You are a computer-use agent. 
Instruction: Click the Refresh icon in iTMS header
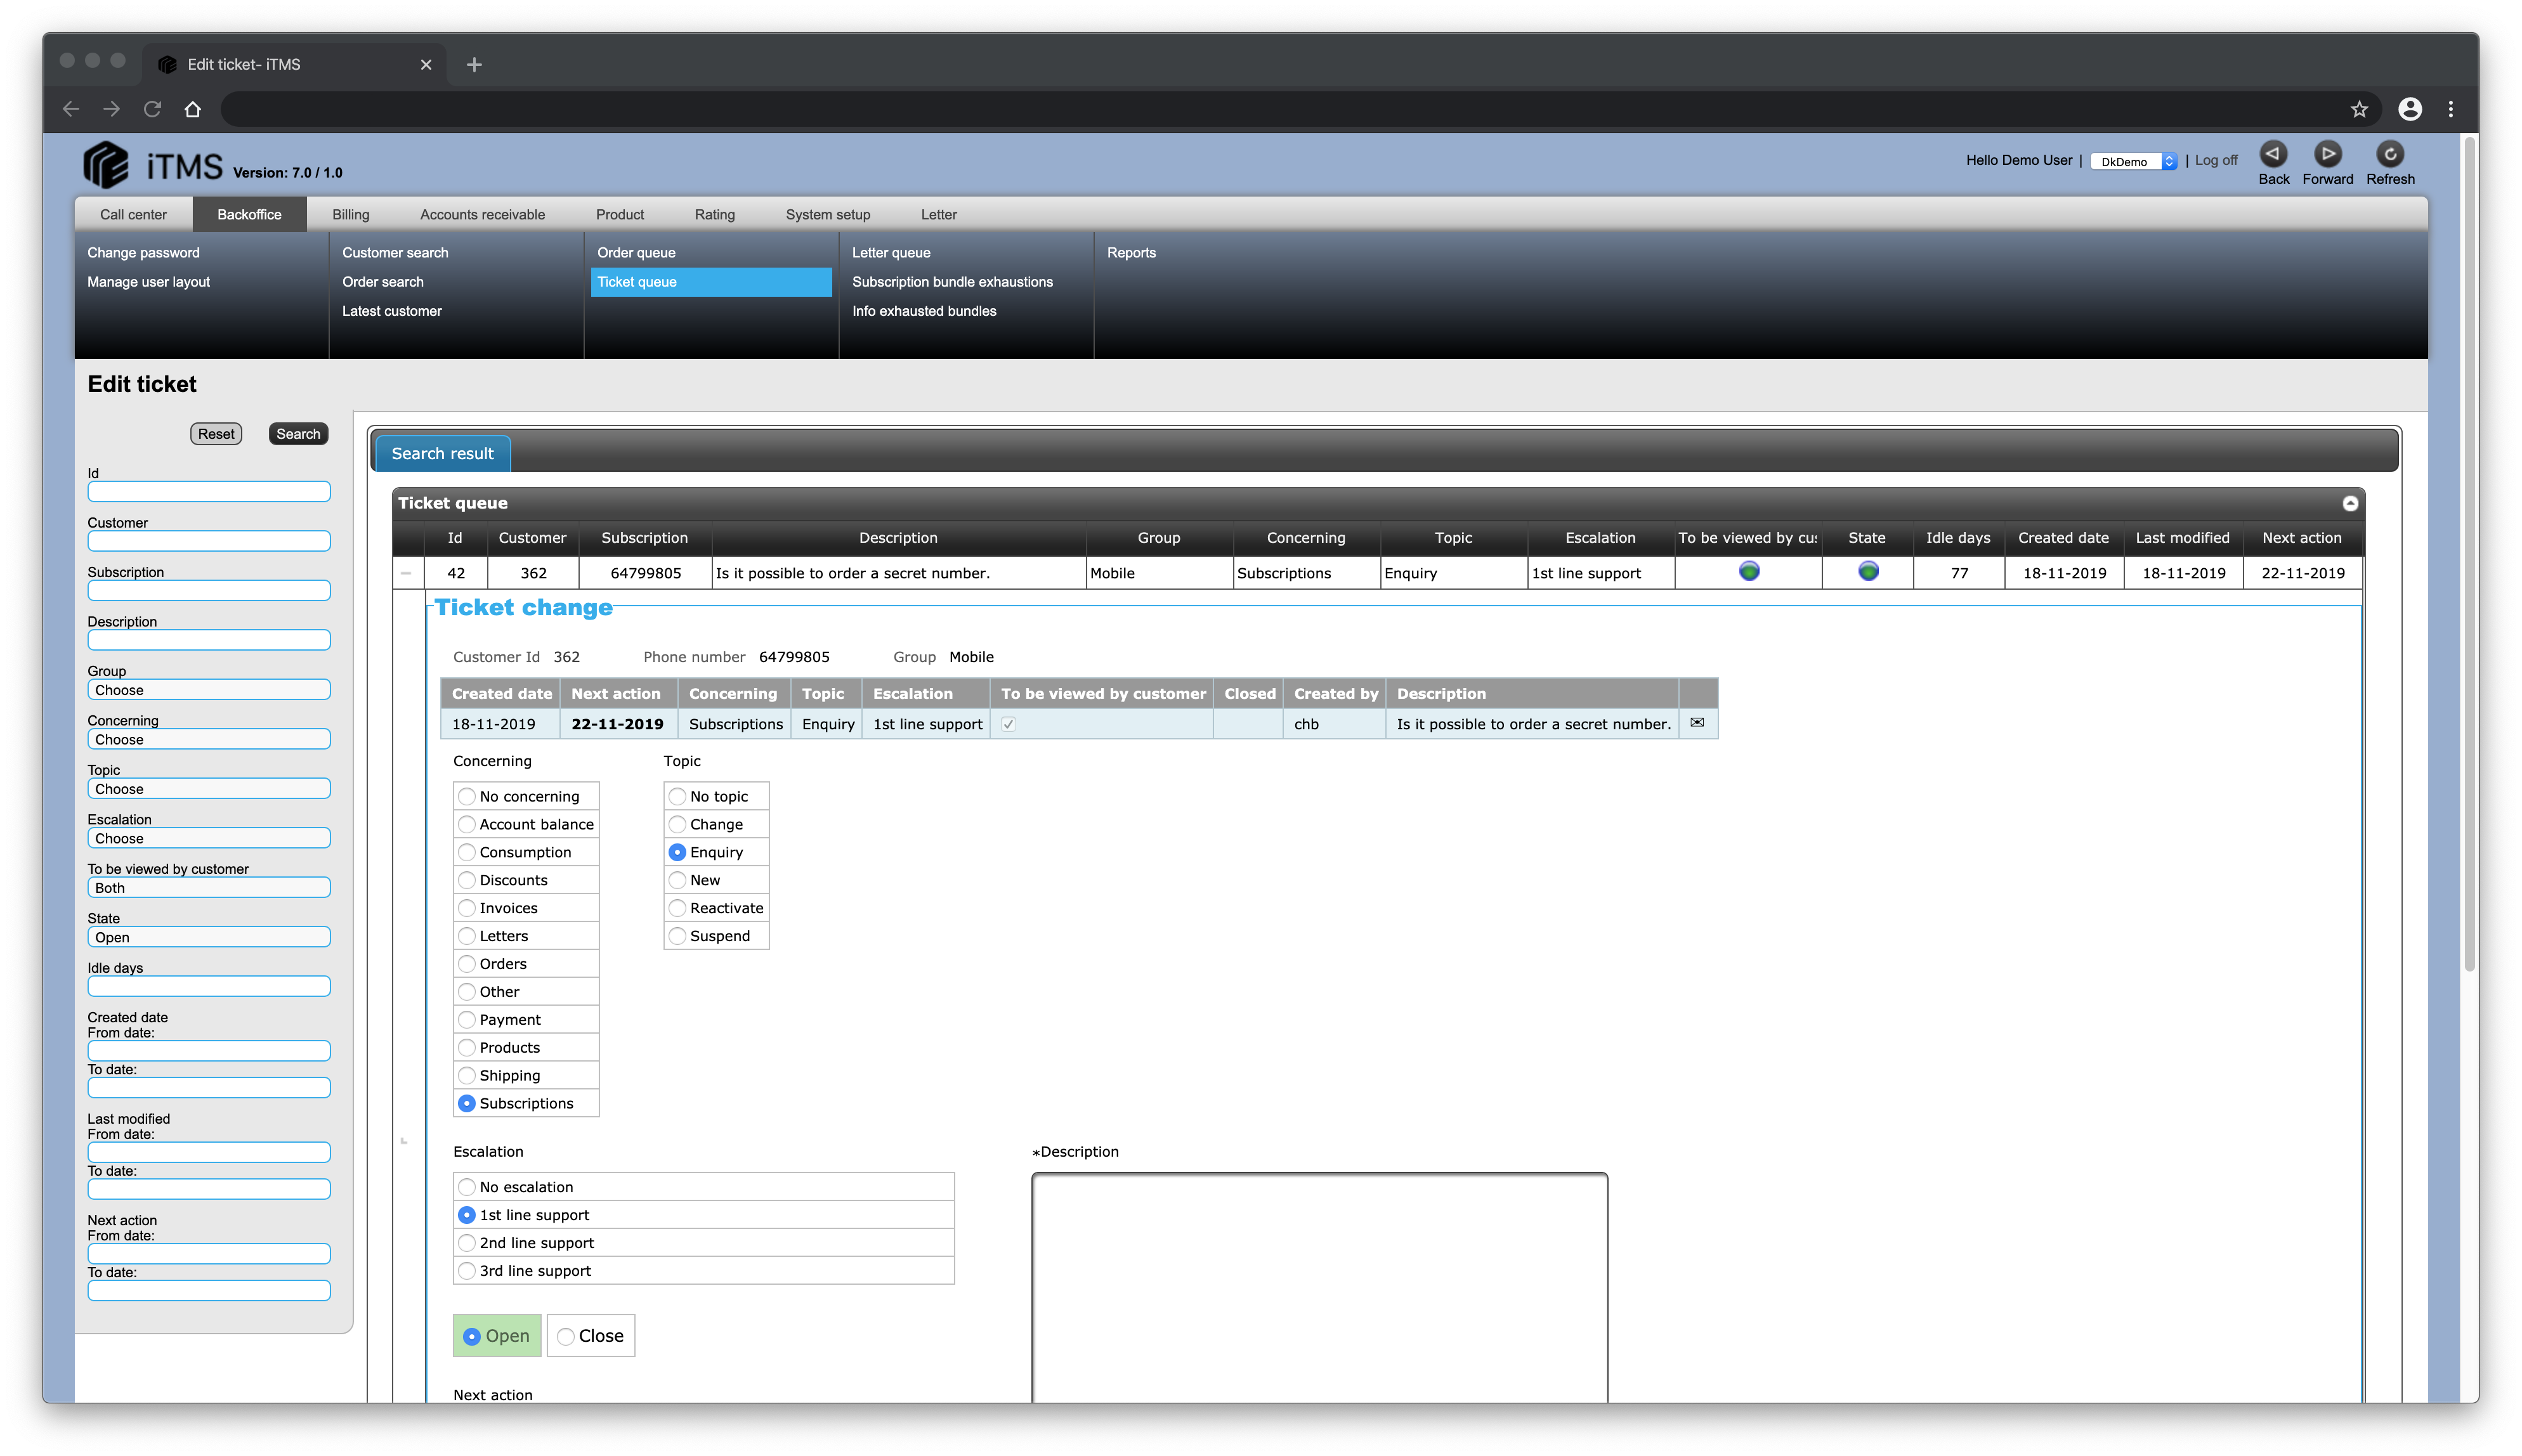[x=2390, y=154]
